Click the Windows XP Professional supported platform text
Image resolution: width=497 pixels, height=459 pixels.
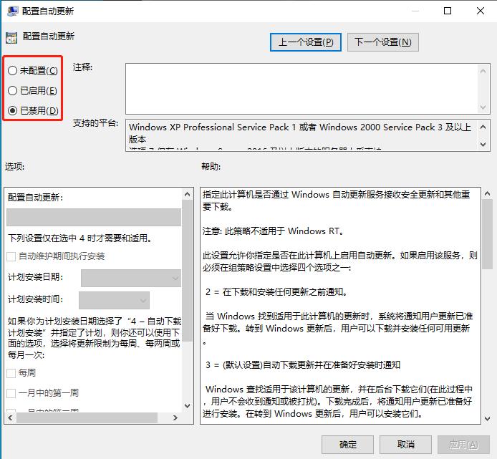300,132
